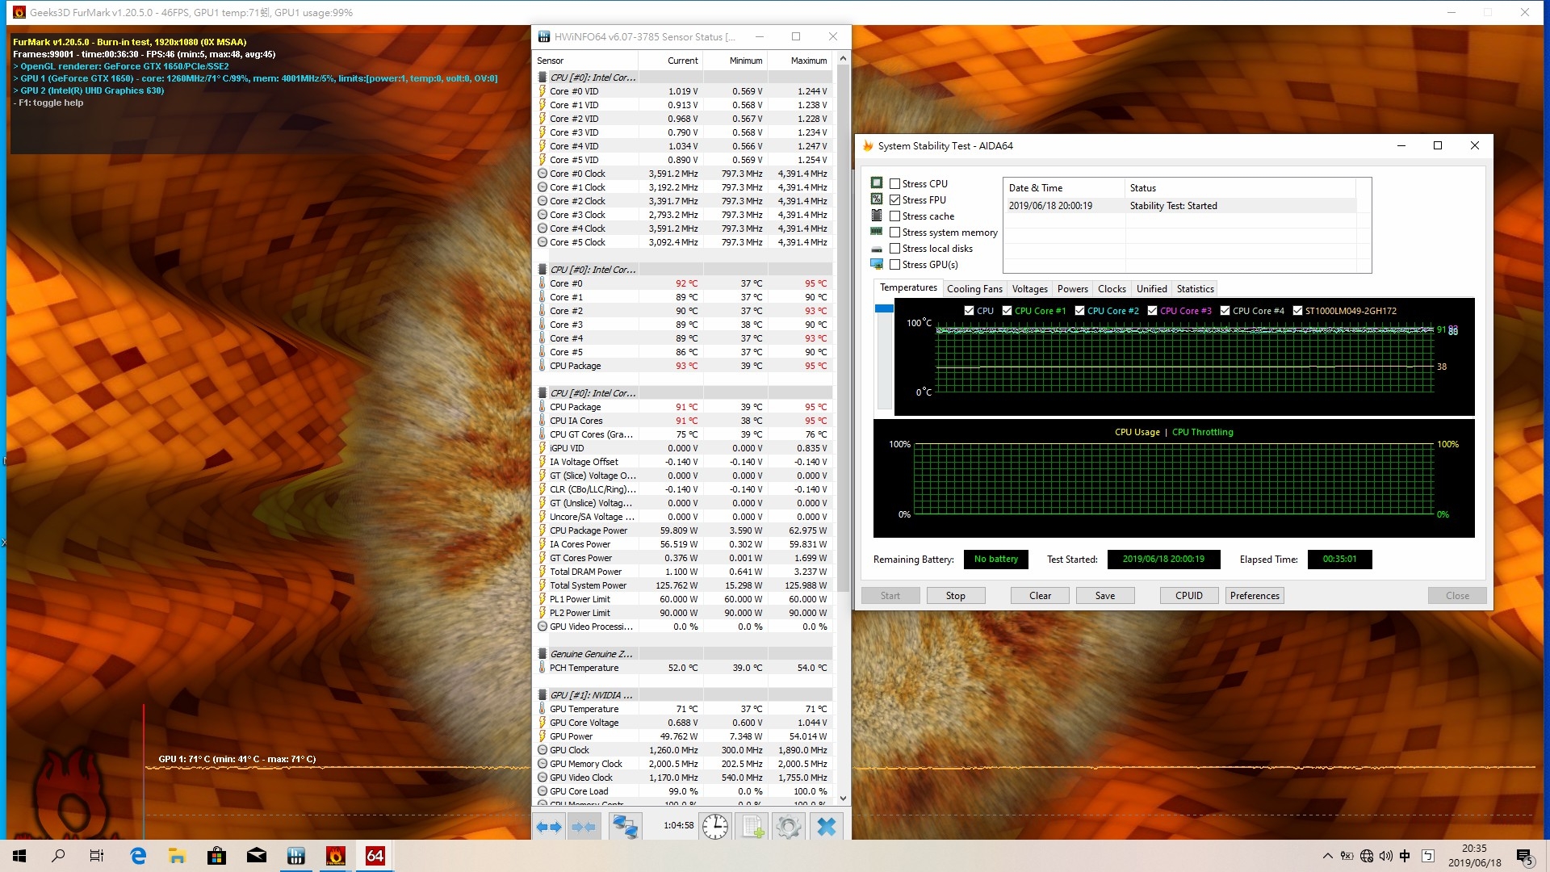This screenshot has width=1550, height=872.
Task: Toggle the CPU graph checkbox
Action: 969,310
